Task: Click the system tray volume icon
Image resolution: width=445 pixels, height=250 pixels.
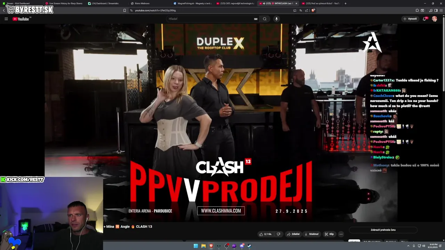Action: coord(424,246)
